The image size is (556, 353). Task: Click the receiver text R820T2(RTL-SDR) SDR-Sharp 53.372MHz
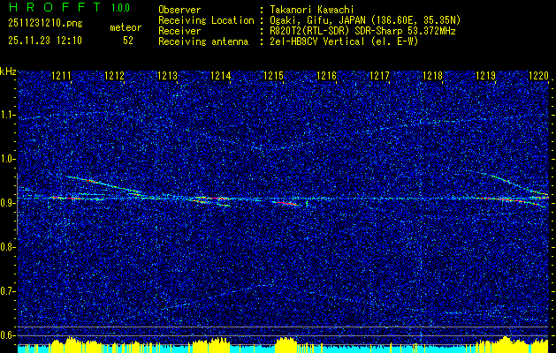(362, 31)
